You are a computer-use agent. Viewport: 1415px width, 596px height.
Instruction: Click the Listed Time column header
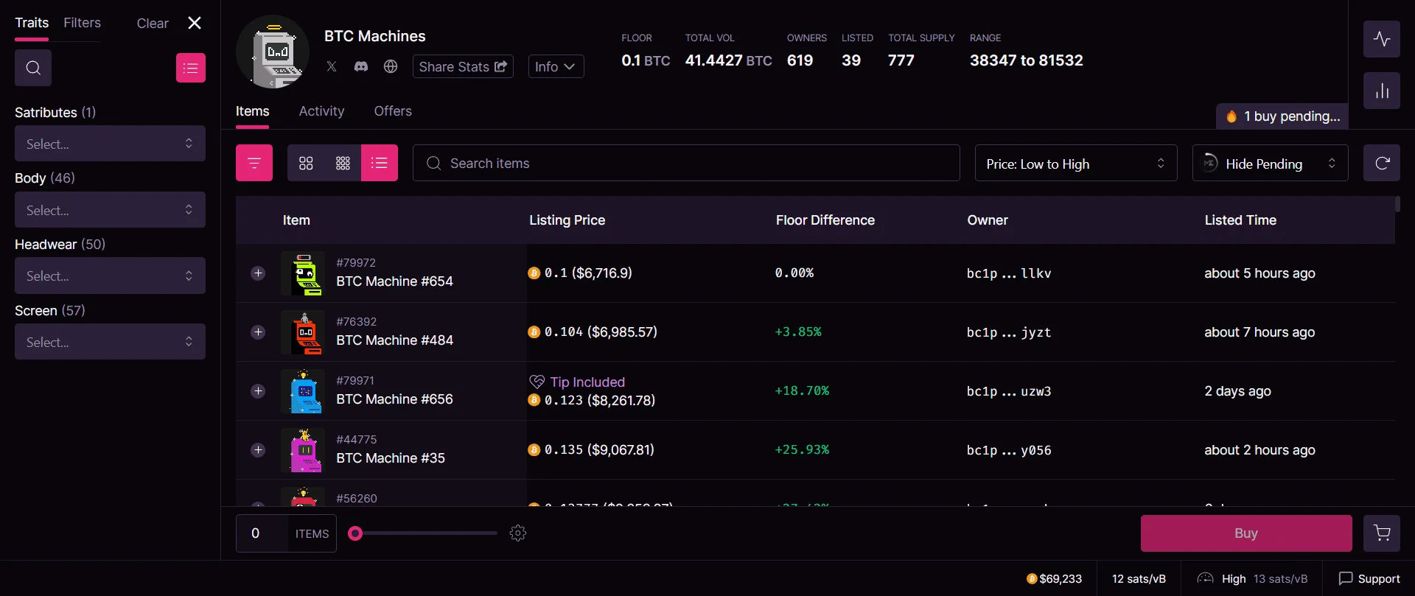pos(1240,220)
